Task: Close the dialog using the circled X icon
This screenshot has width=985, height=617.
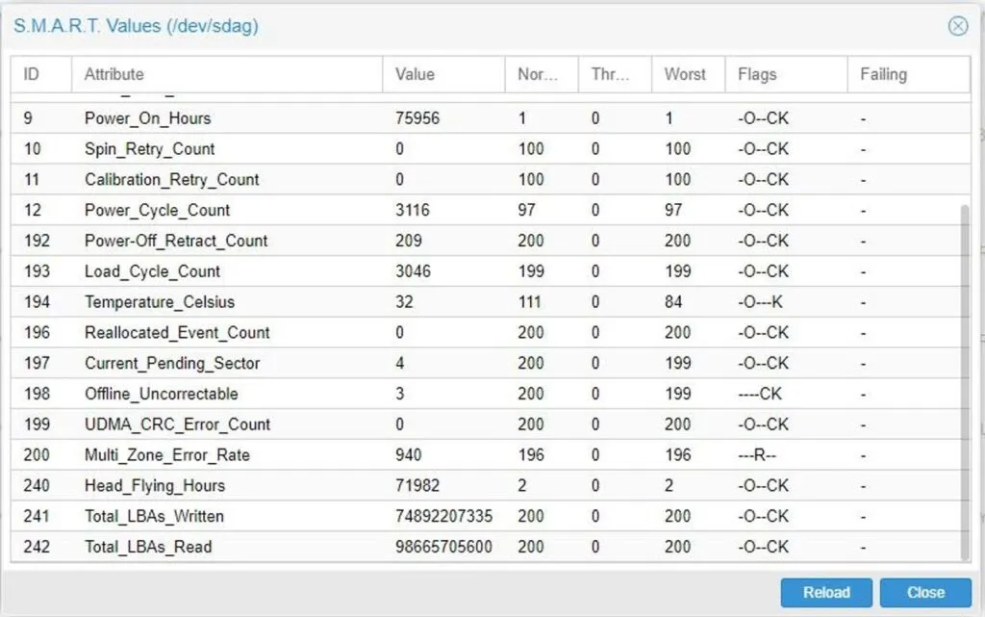Action: (x=958, y=26)
